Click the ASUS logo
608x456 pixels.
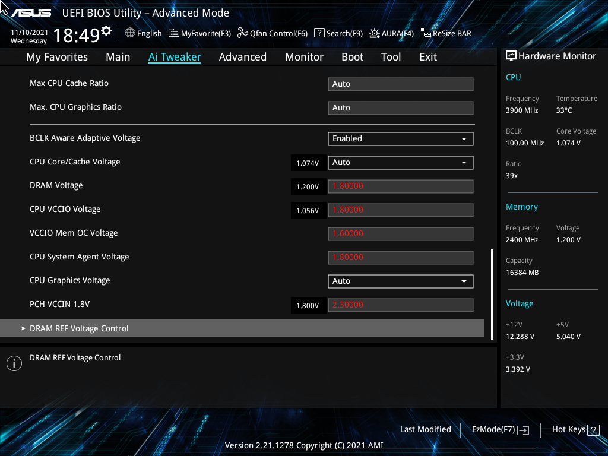point(31,13)
